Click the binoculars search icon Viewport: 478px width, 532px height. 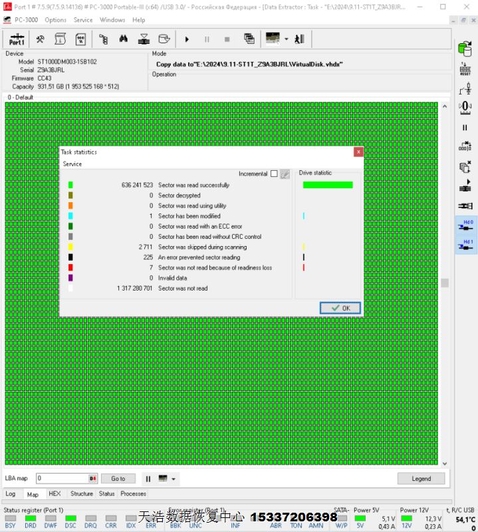click(123, 39)
